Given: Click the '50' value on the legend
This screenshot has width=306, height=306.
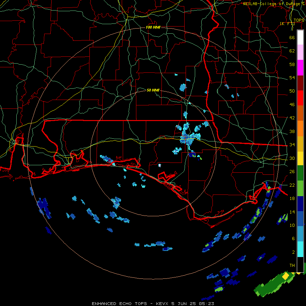Looking at the screenshot, I should (x=292, y=91).
